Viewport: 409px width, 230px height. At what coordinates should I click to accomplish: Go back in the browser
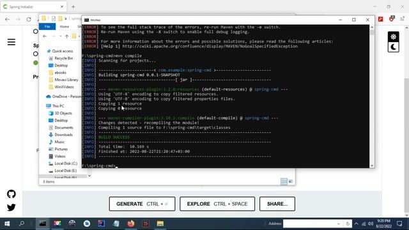click(7, 19)
